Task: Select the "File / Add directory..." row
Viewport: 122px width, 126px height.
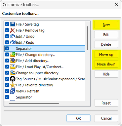Action: coord(45,60)
